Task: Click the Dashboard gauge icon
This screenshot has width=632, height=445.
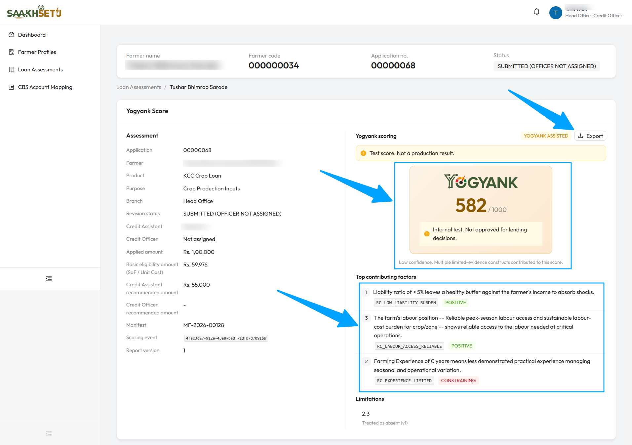Action: pyautogui.click(x=11, y=35)
